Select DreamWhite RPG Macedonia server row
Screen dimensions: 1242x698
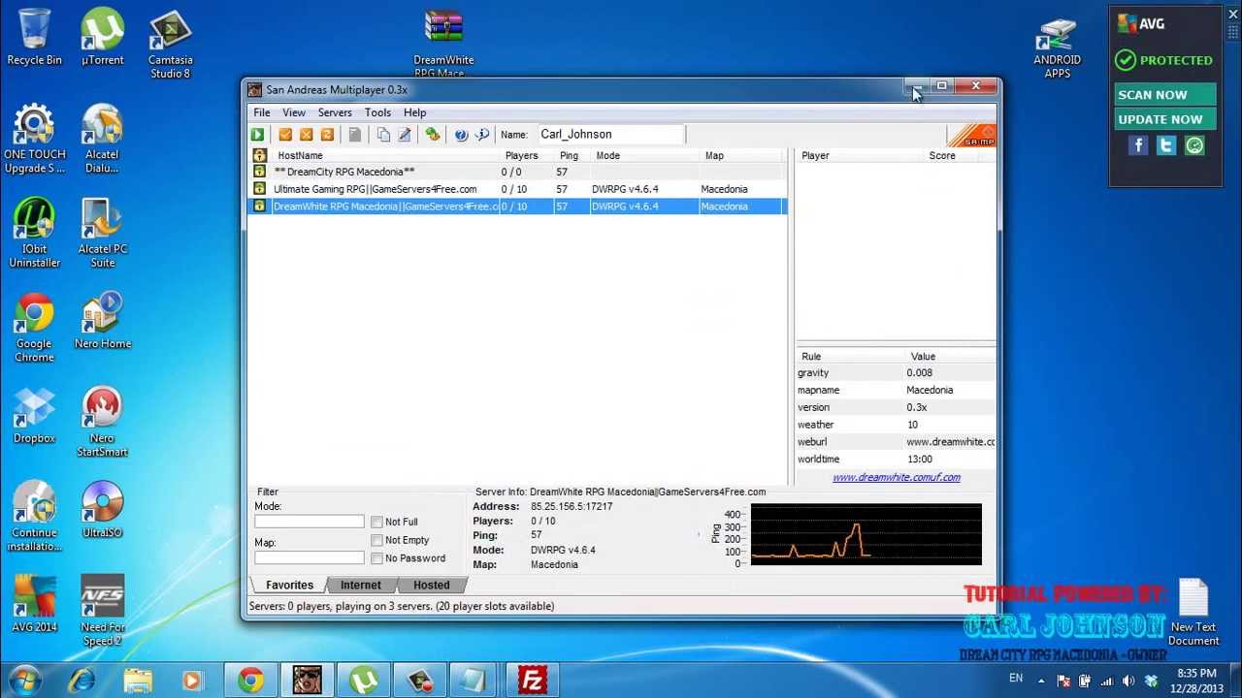(517, 206)
